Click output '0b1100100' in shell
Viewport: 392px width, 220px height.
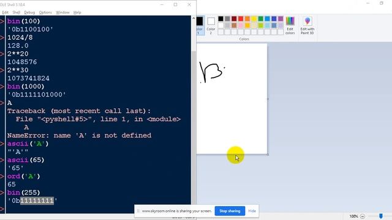coord(30,29)
